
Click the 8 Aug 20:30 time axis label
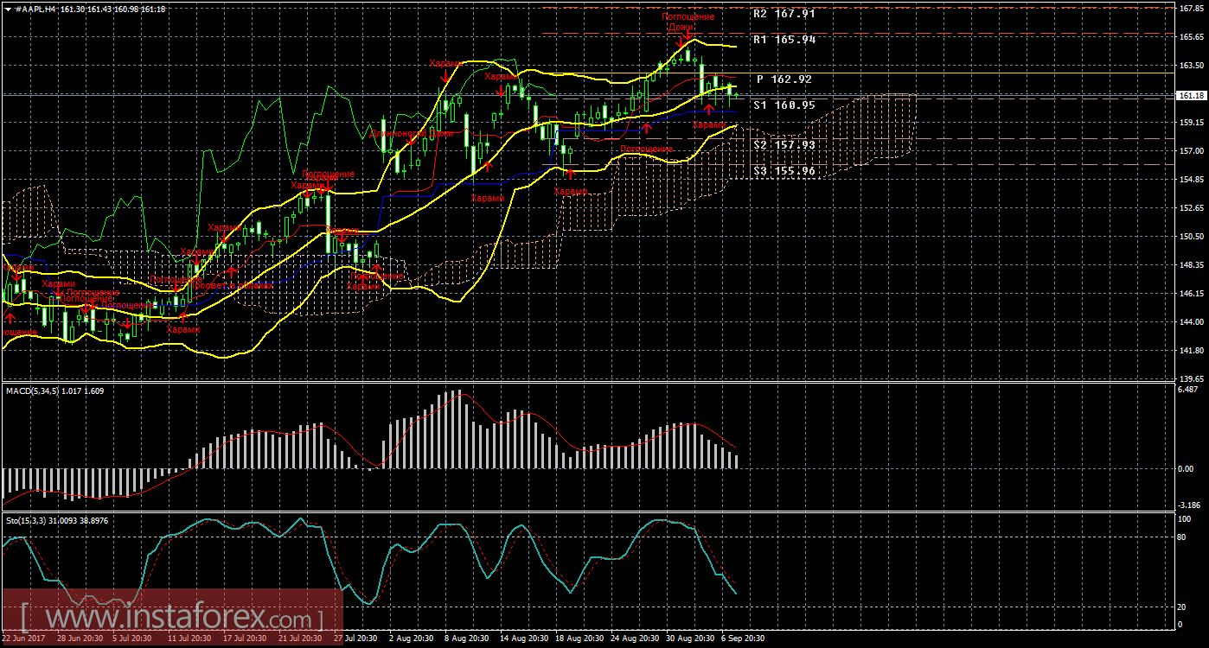pos(468,638)
